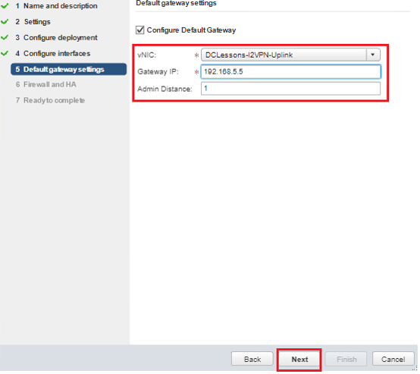Select step 5 Default gateway settings
Screen dimensions: 420x374
(x=68, y=69)
